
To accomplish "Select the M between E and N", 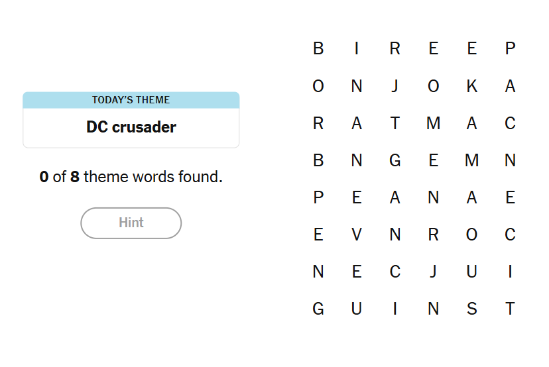I will click(x=471, y=160).
